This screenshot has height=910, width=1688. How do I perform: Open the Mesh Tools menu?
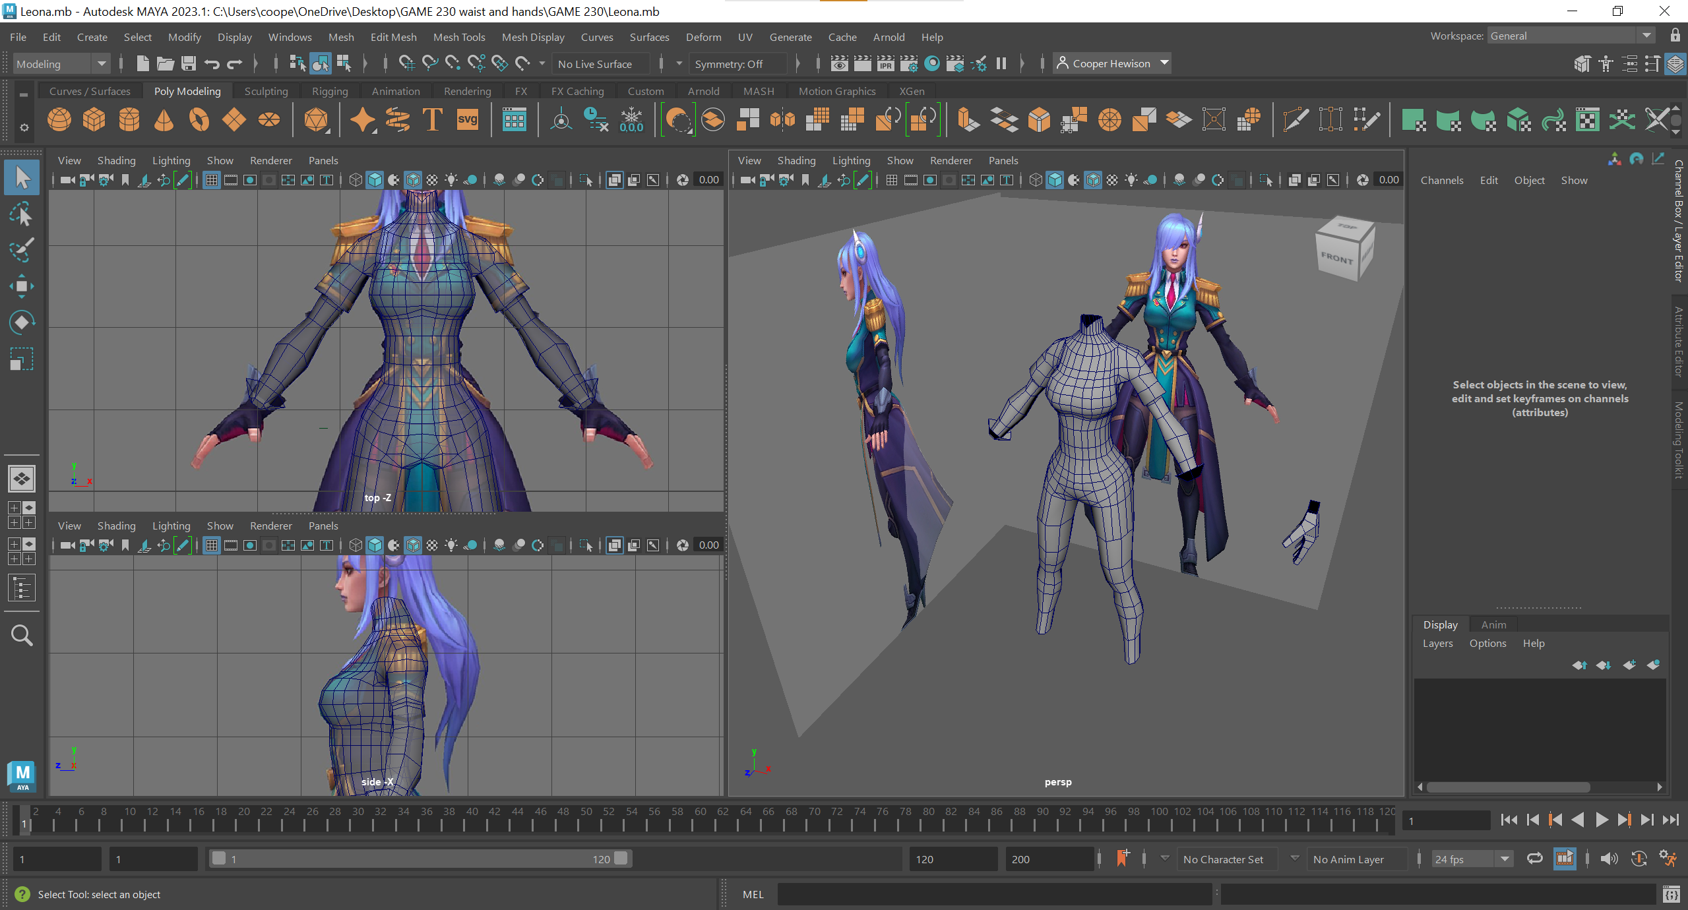458,37
